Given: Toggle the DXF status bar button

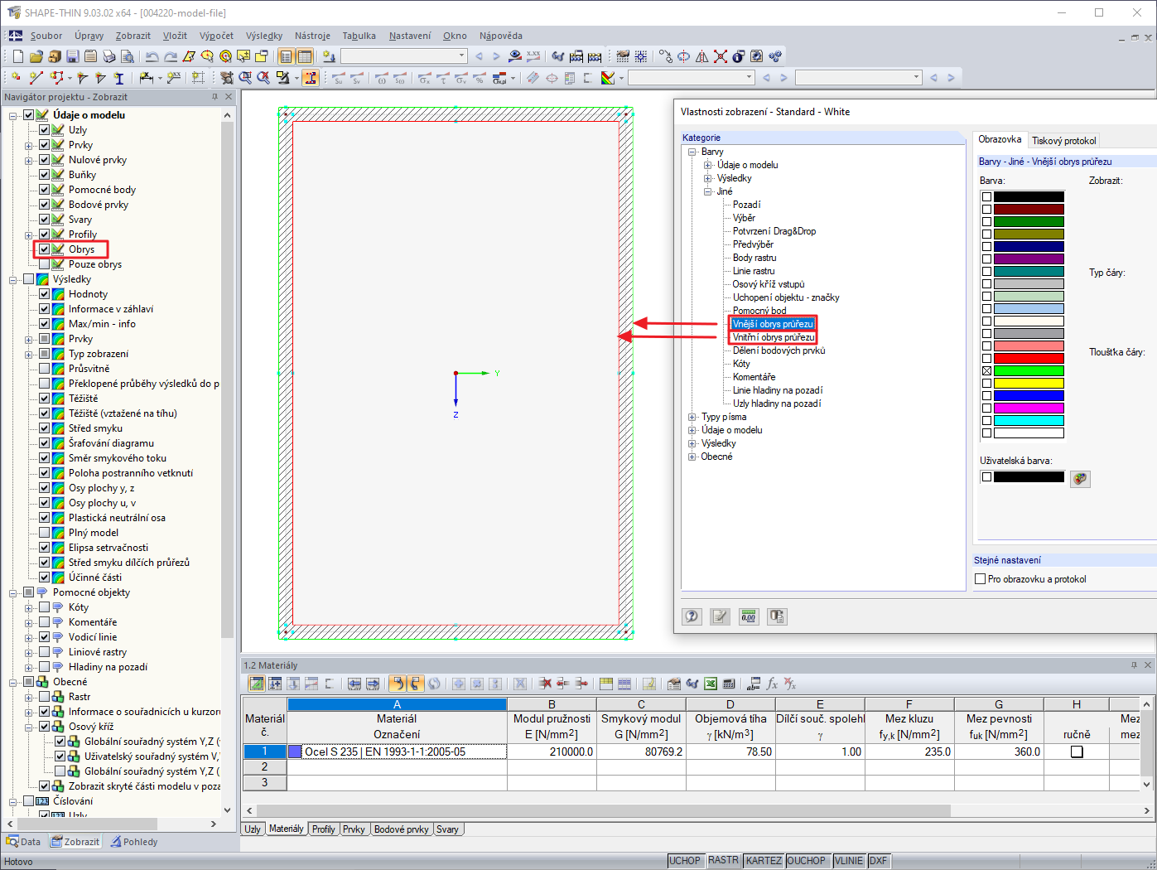Looking at the screenshot, I should [878, 861].
